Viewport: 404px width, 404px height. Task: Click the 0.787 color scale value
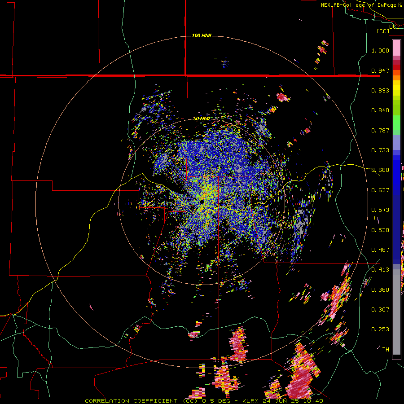pos(380,130)
